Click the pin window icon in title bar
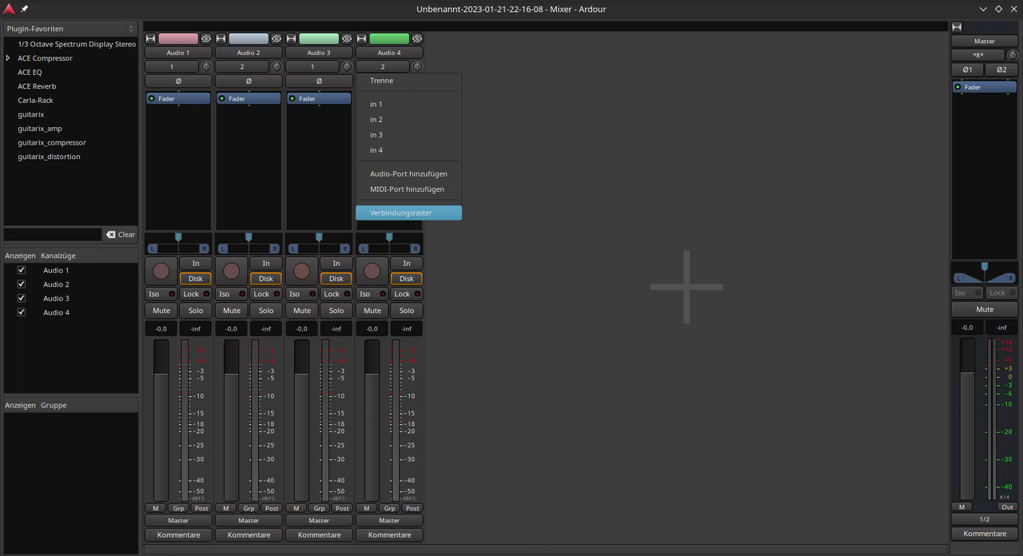Screen dimensions: 1023x556 point(25,9)
